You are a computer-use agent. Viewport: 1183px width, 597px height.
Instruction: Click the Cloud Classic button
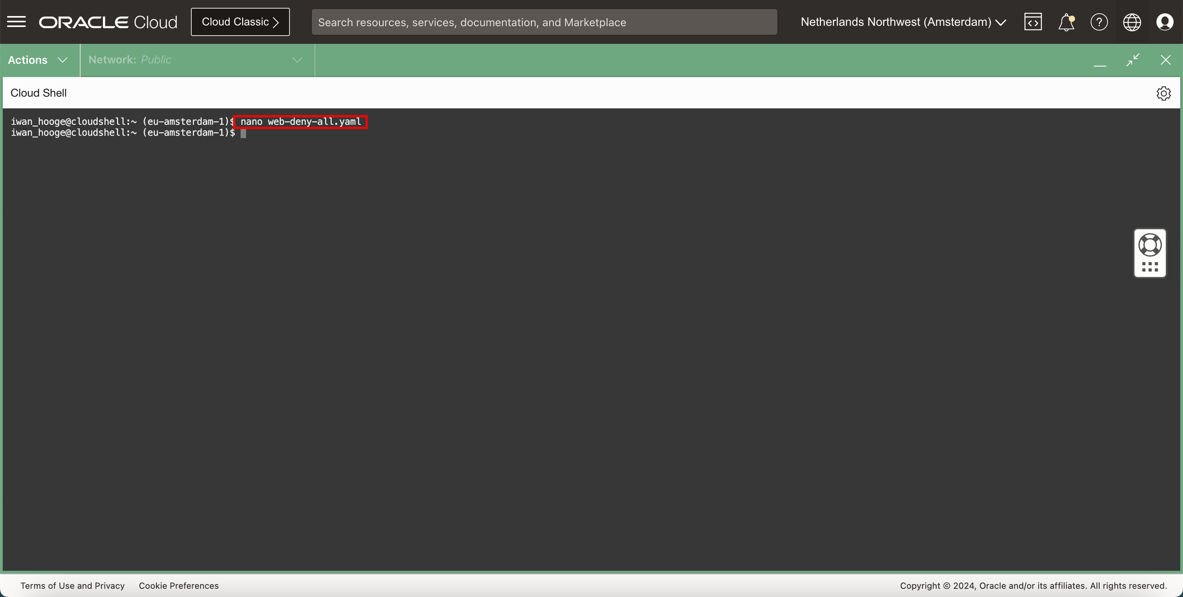[x=240, y=22]
